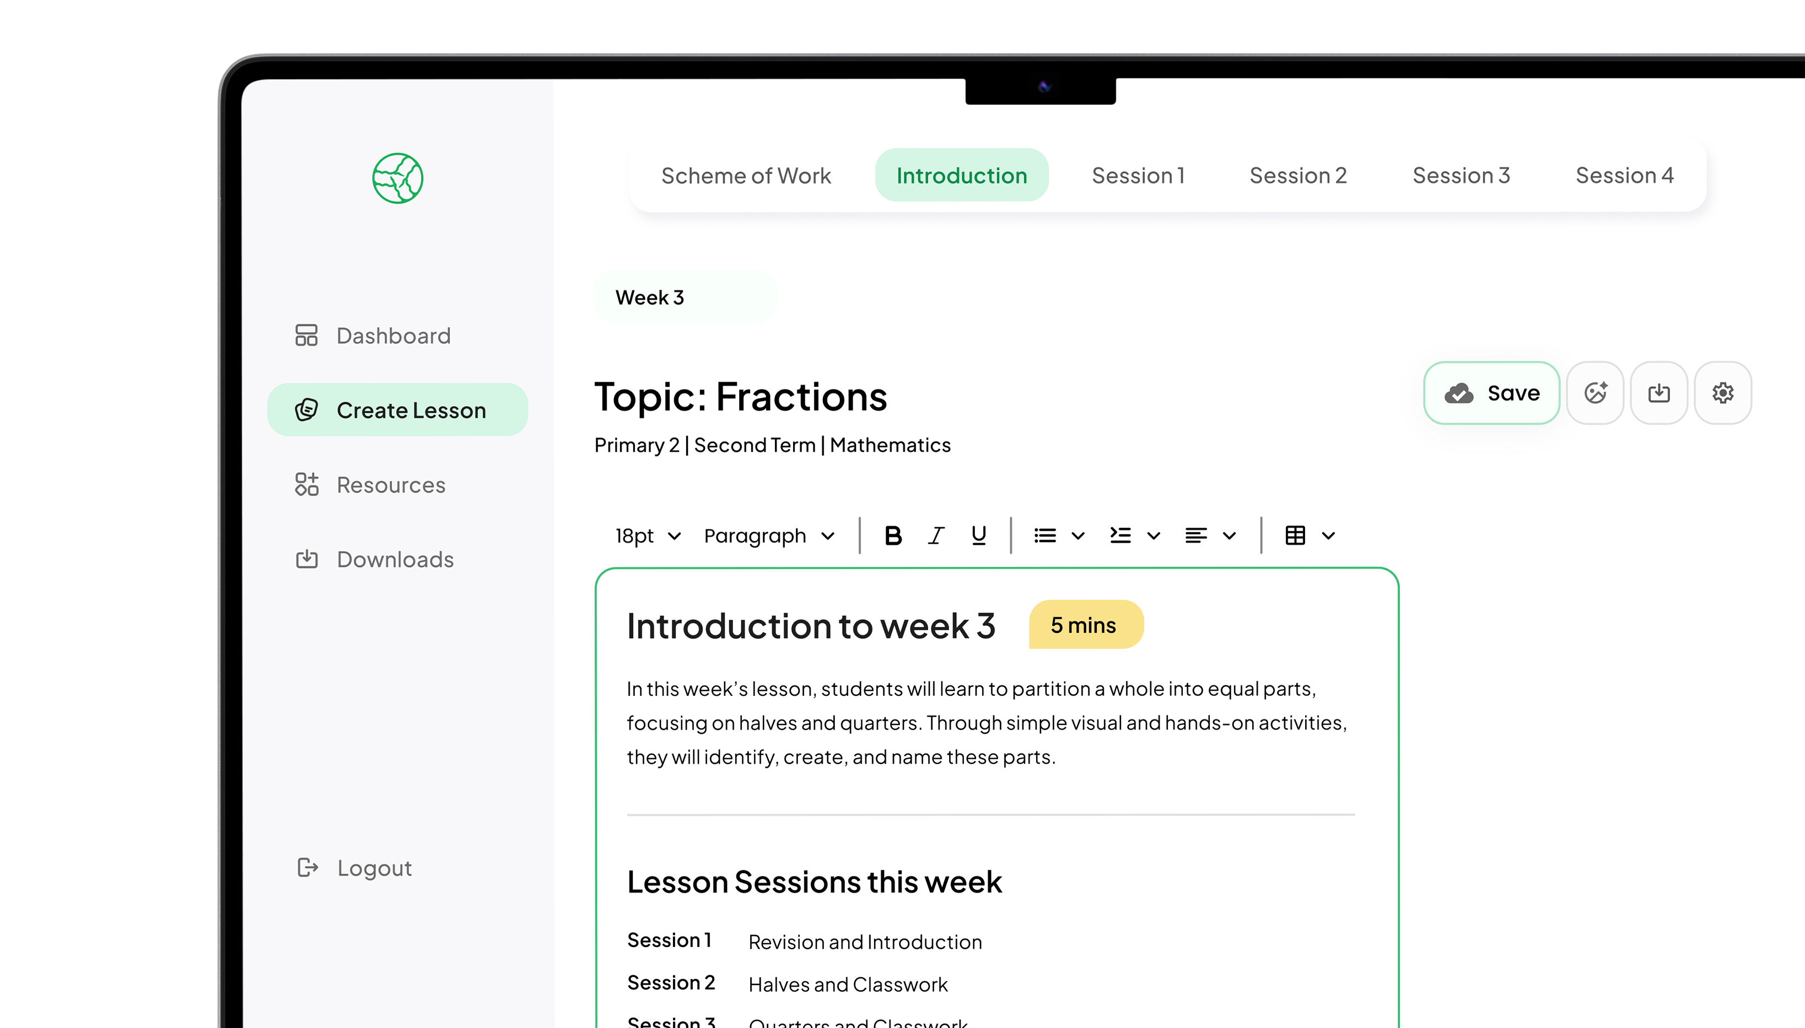Click the indent list icon
This screenshot has width=1805, height=1028.
tap(1120, 536)
